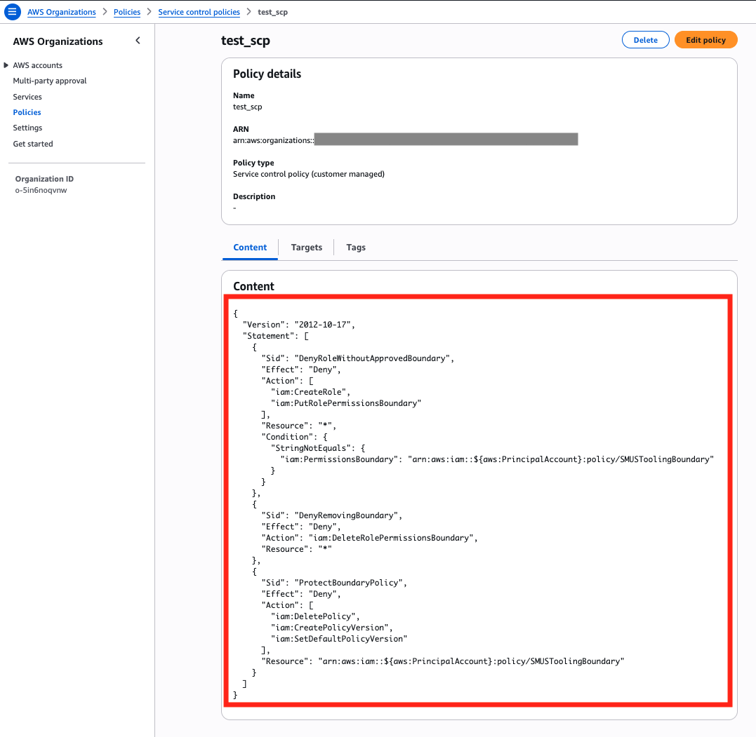The height and width of the screenshot is (737, 756).
Task: Collapse the AWS Organizations side panel
Action: [x=138, y=41]
